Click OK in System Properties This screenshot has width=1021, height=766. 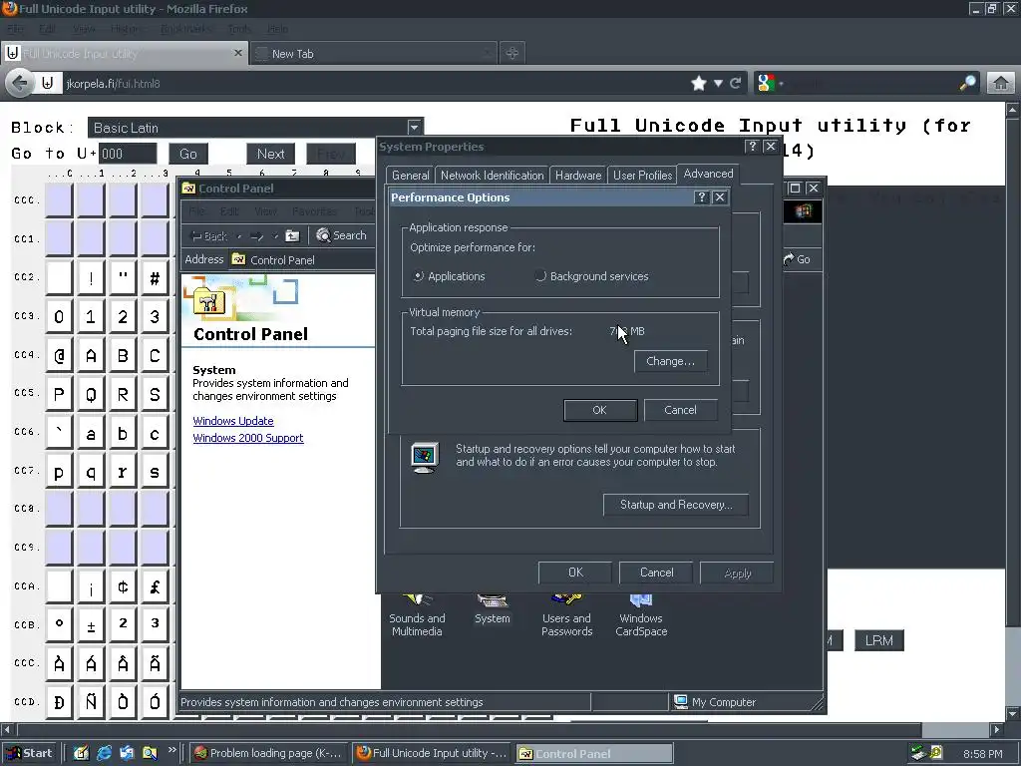[x=575, y=572]
